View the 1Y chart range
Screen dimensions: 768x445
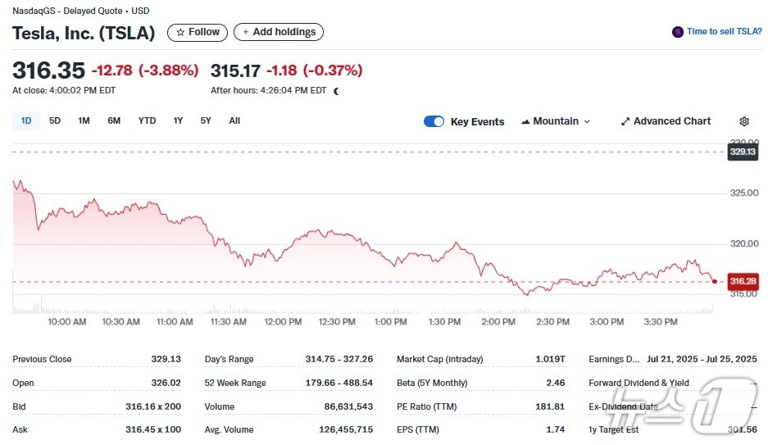pyautogui.click(x=178, y=121)
